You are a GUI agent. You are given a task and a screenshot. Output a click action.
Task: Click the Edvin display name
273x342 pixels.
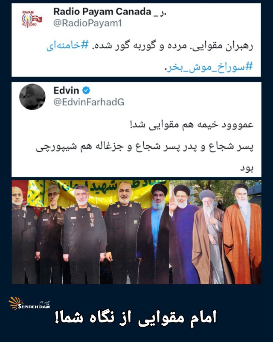coord(66,90)
